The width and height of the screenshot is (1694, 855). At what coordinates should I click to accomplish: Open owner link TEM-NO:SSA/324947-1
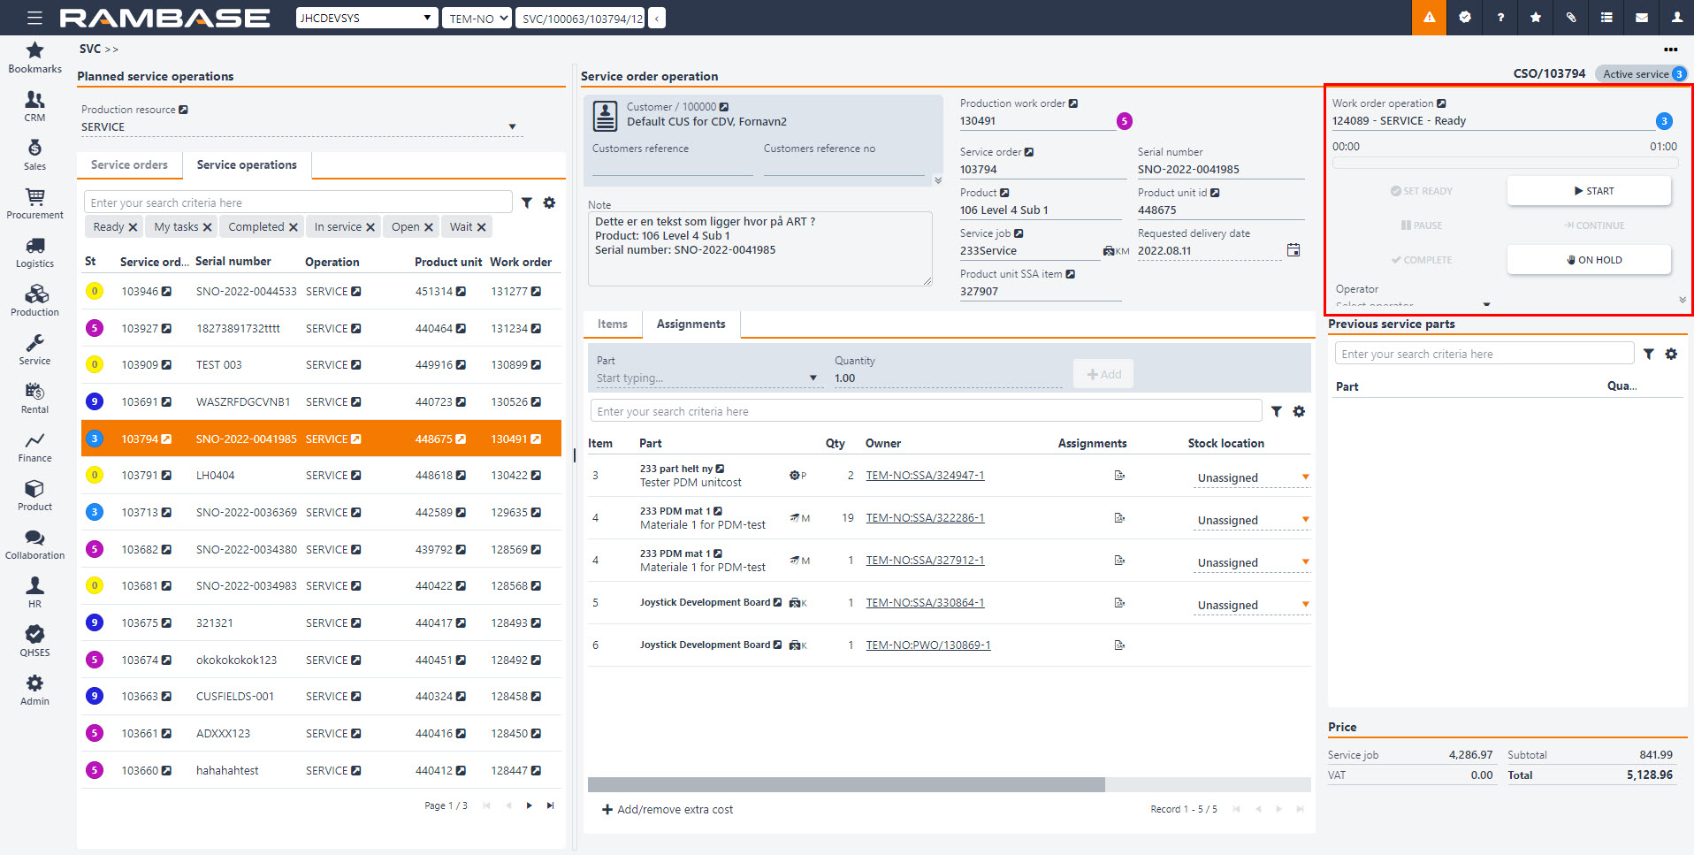tap(925, 476)
